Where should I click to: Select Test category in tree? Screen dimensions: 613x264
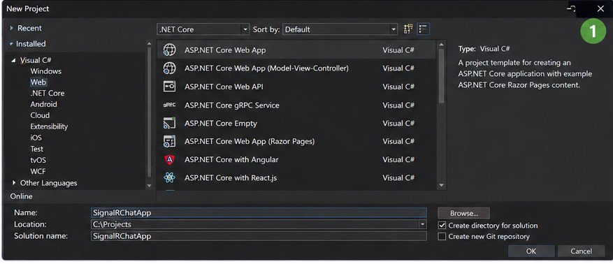(x=37, y=149)
